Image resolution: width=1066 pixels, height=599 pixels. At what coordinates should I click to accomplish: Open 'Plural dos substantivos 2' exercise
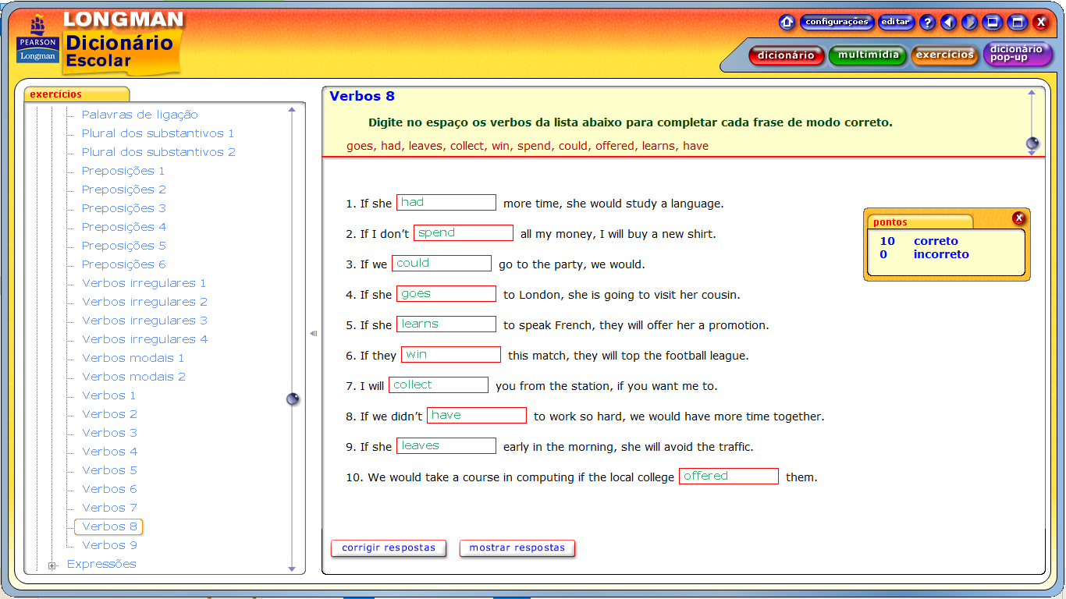[x=158, y=152]
